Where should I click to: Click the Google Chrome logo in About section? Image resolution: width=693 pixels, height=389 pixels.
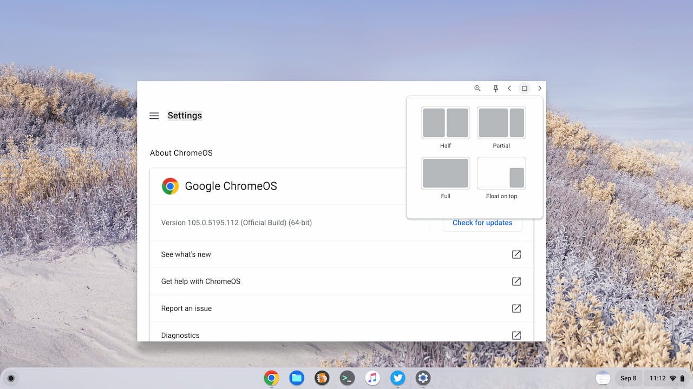[170, 186]
